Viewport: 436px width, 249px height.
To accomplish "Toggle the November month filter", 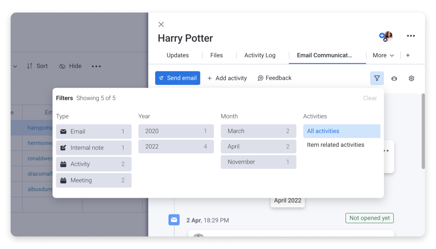I will (258, 162).
